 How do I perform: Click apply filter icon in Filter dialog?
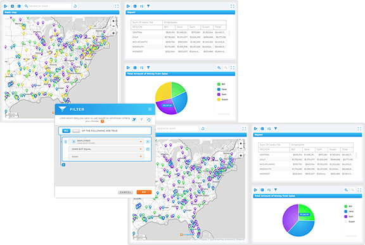tap(134, 120)
